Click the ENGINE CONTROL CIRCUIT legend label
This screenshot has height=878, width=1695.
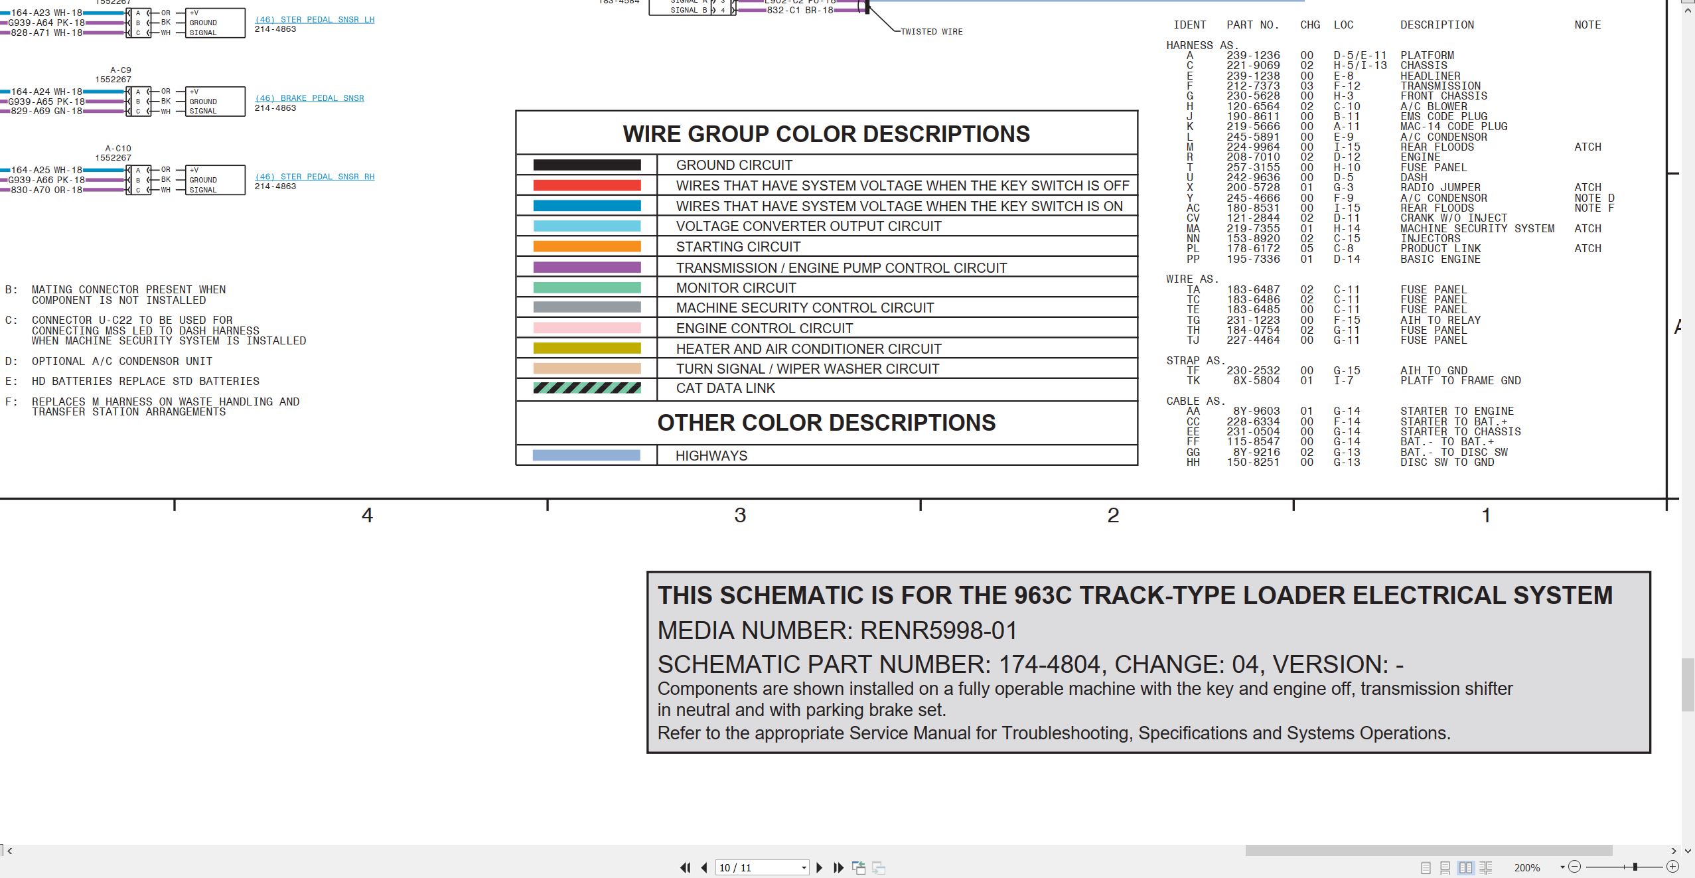click(x=765, y=329)
